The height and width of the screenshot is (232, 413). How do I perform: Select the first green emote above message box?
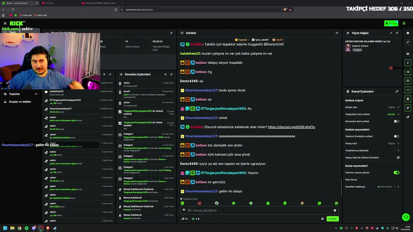[x=182, y=203]
